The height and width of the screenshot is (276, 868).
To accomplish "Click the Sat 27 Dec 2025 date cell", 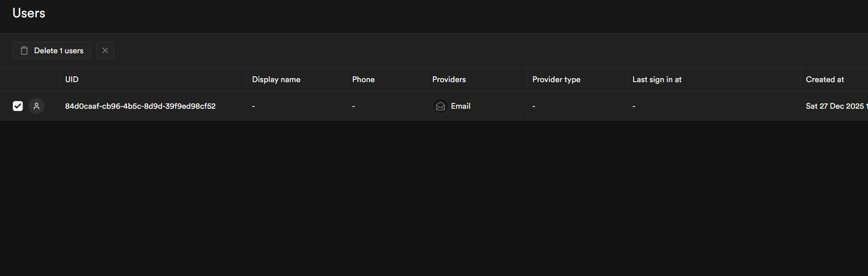I will [835, 106].
